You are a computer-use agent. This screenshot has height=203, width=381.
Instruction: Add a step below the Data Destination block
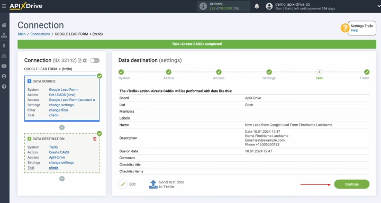pyautogui.click(x=62, y=179)
